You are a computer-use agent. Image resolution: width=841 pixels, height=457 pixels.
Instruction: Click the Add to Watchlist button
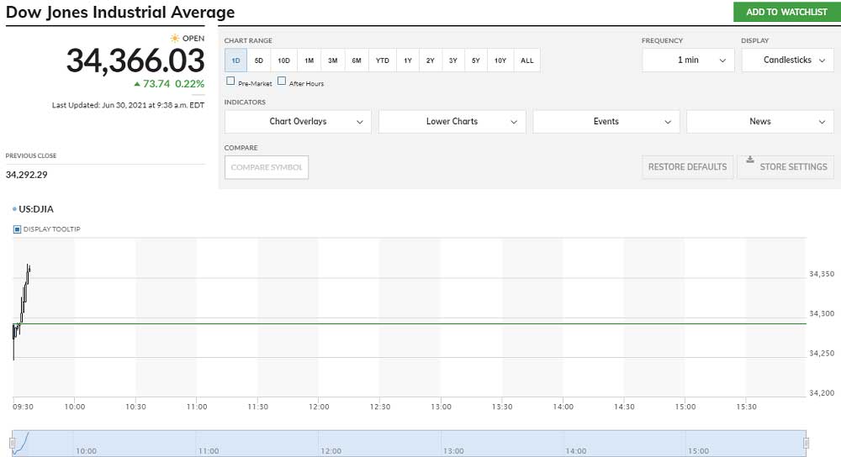pyautogui.click(x=787, y=12)
